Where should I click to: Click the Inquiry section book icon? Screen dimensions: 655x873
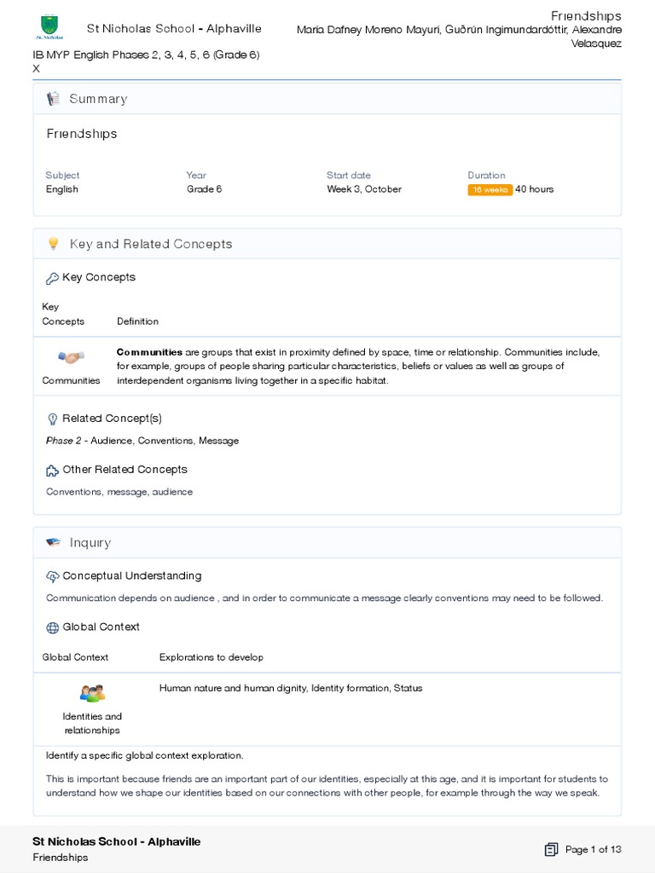[x=53, y=542]
